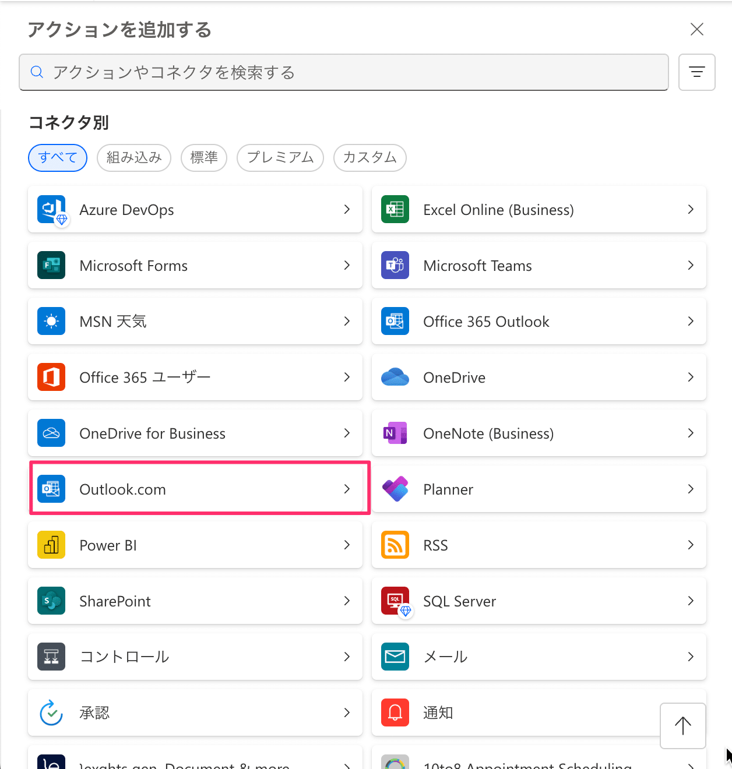Click the SQL Server icon
732x769 pixels.
[395, 601]
